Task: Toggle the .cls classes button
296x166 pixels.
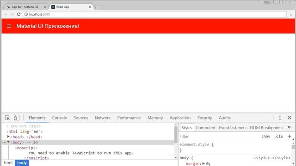Action: 278,136
